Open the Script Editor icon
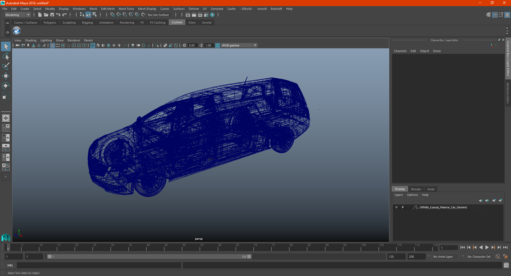 click(506, 265)
